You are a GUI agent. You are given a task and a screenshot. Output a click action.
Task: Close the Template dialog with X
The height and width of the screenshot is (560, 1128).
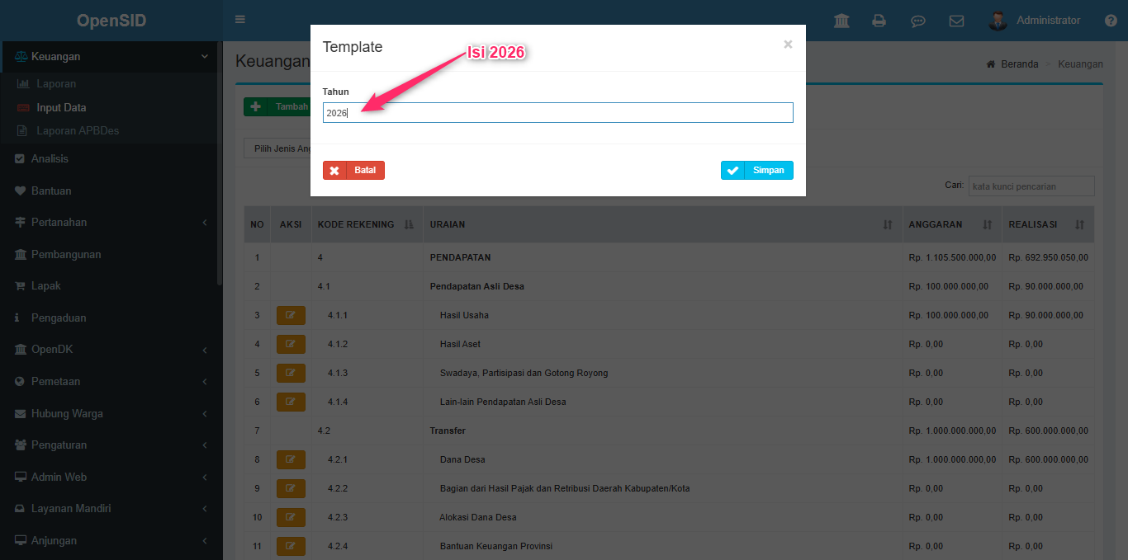coord(788,45)
